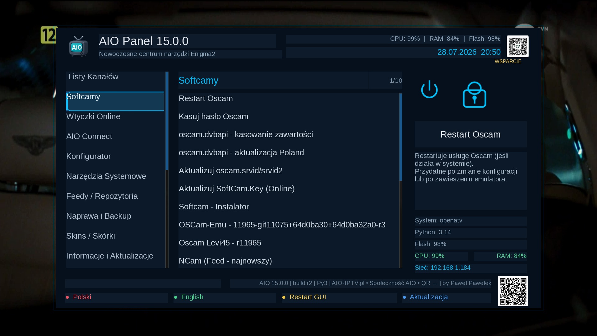Click the yellow dot next to Restart GUI
This screenshot has height=336, width=597.
tap(284, 297)
